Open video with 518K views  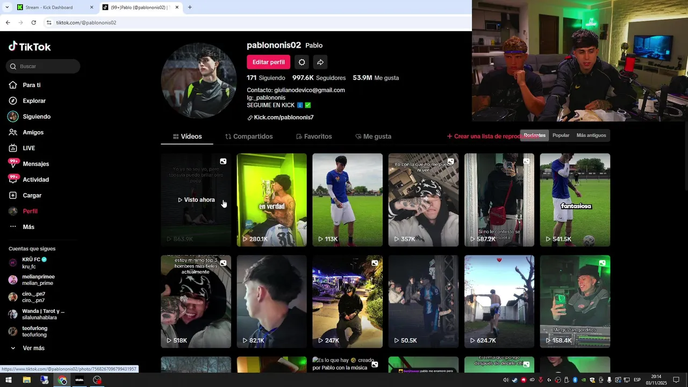[x=196, y=302]
